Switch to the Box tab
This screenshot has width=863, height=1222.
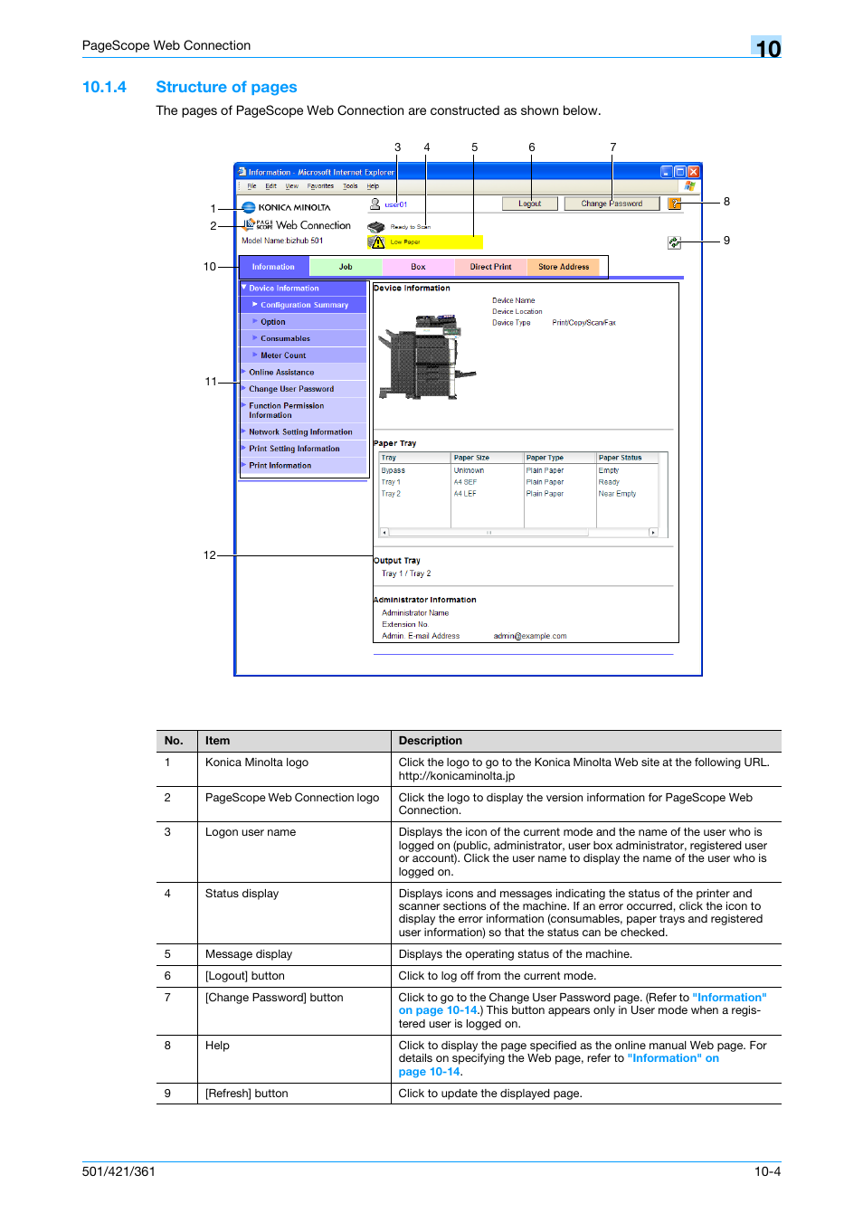coord(418,267)
